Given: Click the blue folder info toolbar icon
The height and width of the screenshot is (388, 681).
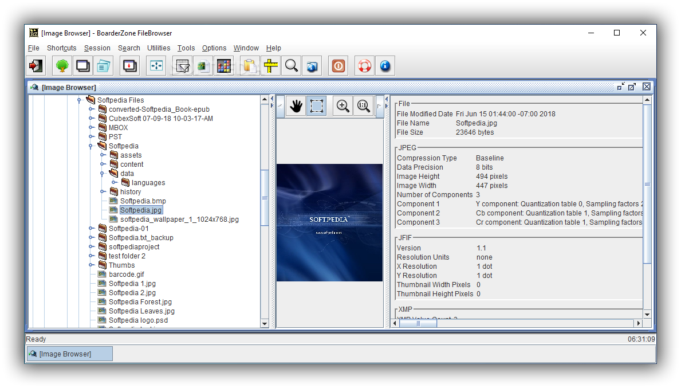Looking at the screenshot, I should pos(312,66).
